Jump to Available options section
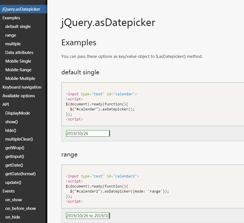Image resolution: width=244 pixels, height=223 pixels. 19,96
